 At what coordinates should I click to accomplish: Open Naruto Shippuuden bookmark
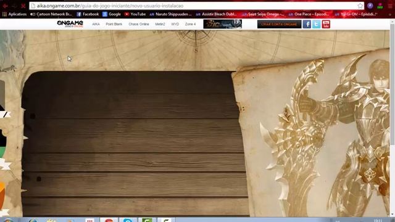click(170, 14)
